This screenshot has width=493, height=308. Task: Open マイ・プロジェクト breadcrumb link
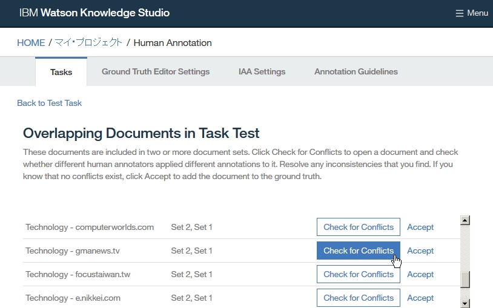click(x=88, y=43)
